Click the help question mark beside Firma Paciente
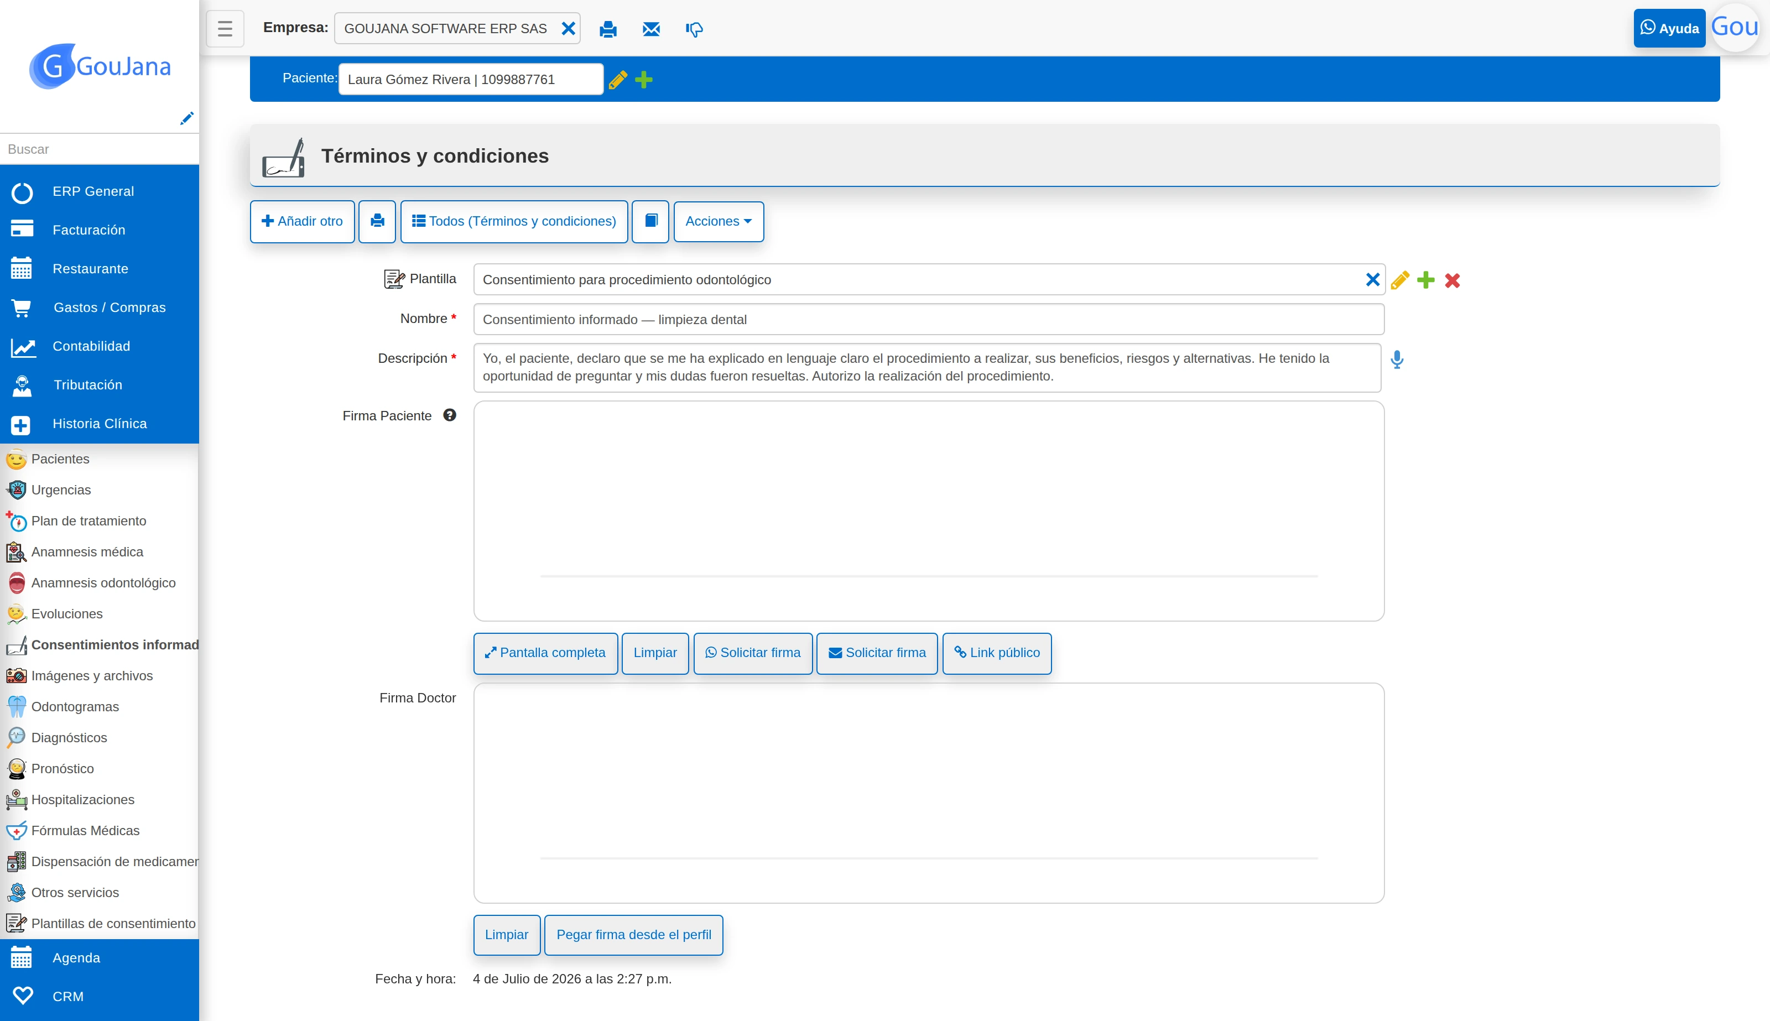The height and width of the screenshot is (1021, 1770). [x=450, y=415]
